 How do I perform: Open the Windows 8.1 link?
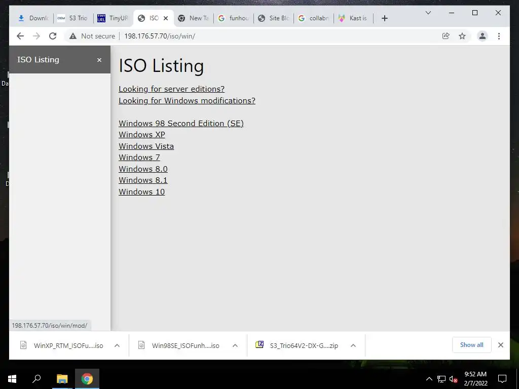click(x=143, y=180)
